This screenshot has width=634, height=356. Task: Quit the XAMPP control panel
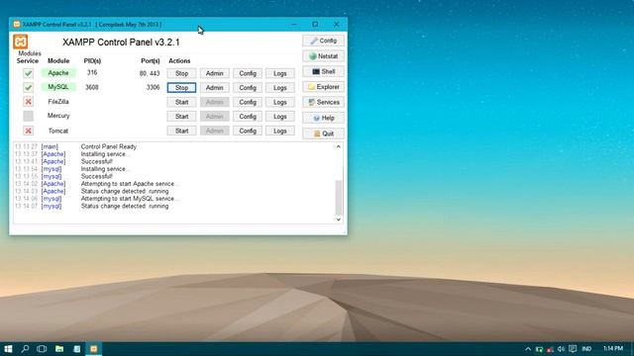click(x=323, y=133)
